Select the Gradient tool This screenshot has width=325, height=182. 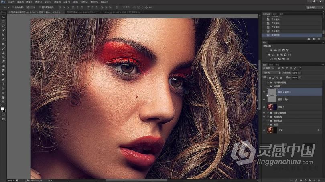click(x=3, y=66)
